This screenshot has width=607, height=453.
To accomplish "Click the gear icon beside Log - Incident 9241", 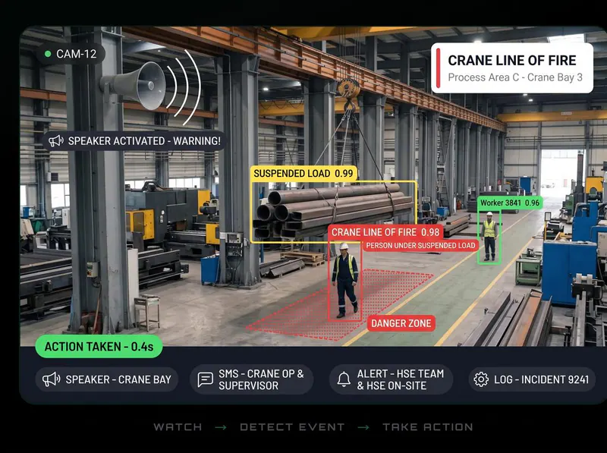I will [481, 379].
